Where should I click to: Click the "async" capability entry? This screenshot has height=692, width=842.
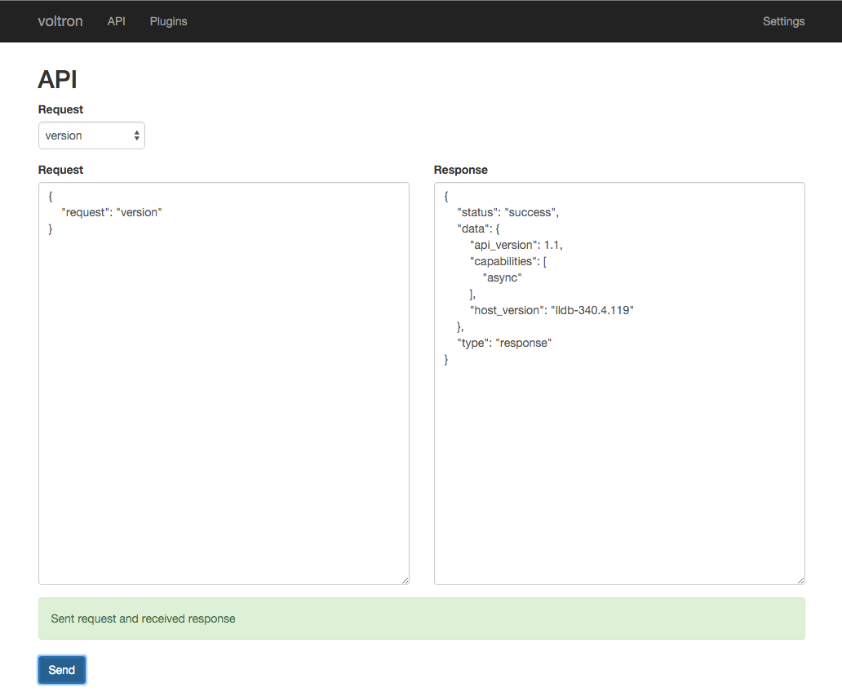tap(501, 277)
